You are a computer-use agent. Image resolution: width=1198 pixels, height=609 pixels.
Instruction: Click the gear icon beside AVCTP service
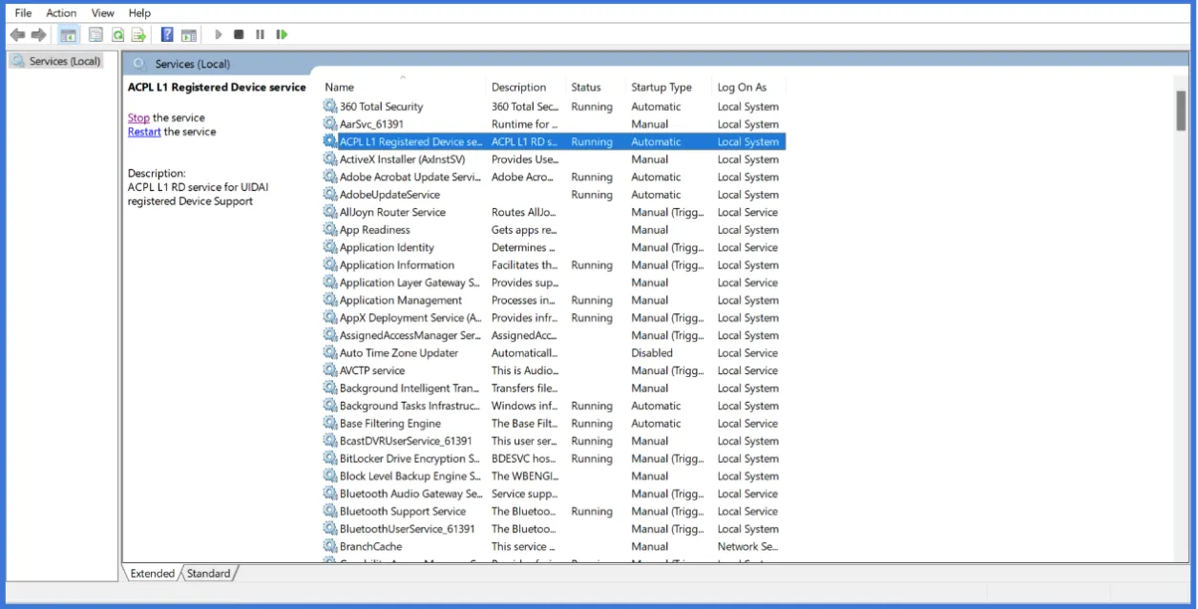click(330, 370)
